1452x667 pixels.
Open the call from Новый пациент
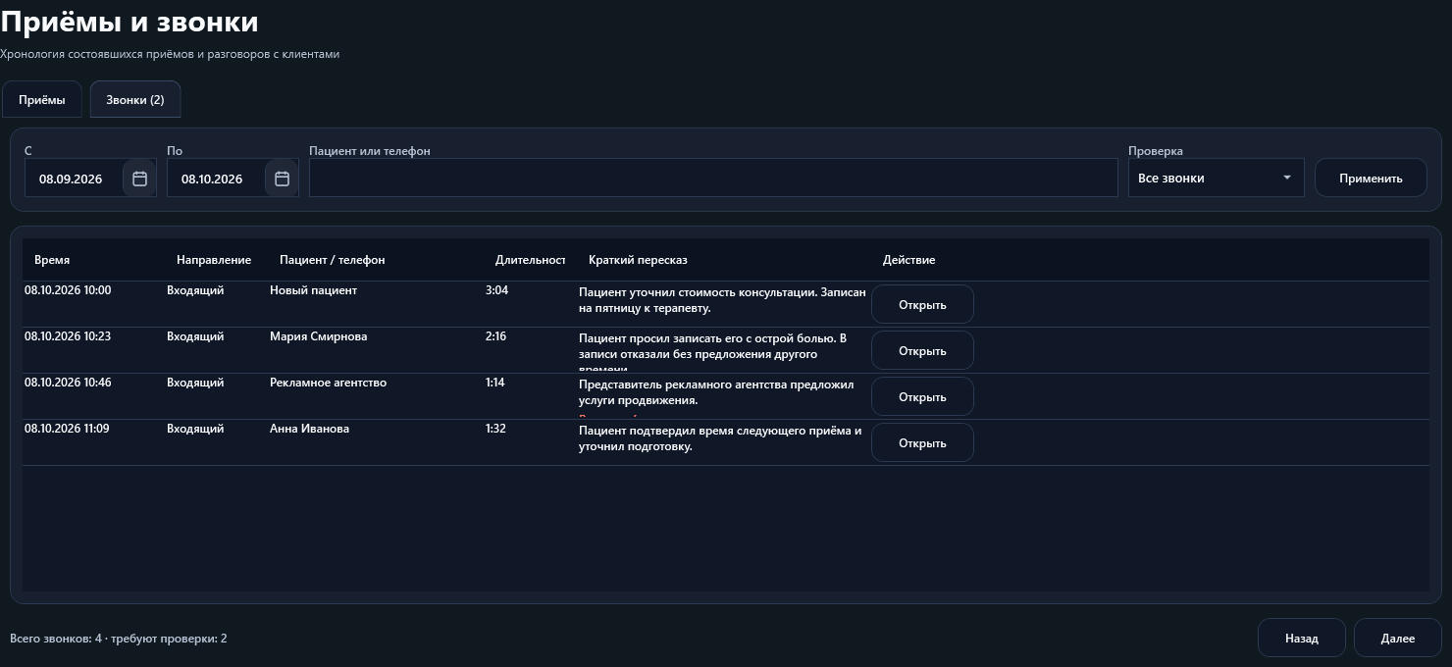tap(922, 304)
